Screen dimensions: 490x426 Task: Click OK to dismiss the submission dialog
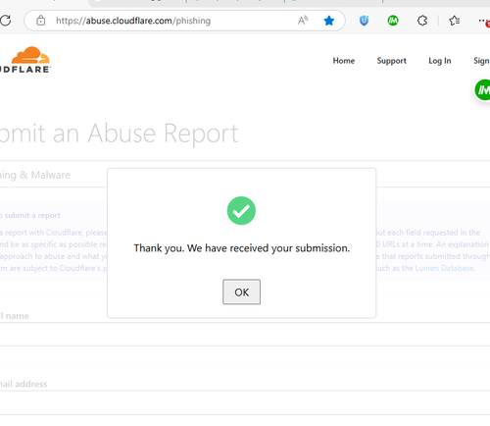241,292
